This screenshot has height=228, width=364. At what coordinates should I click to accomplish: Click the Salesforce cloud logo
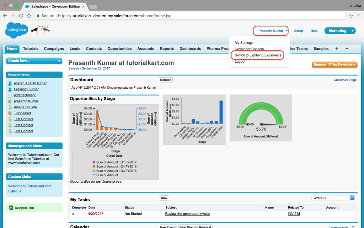pyautogui.click(x=16, y=30)
